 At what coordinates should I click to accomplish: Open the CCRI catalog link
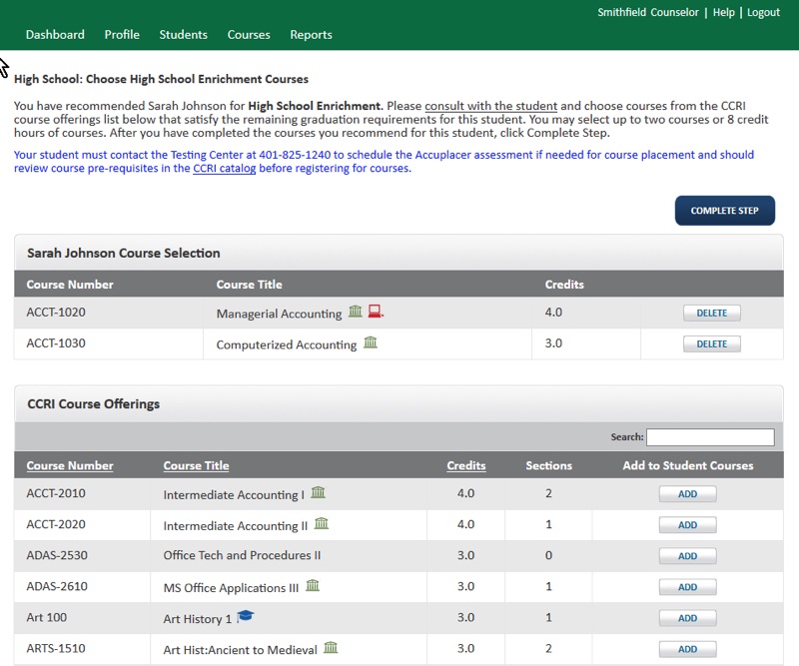coord(224,169)
